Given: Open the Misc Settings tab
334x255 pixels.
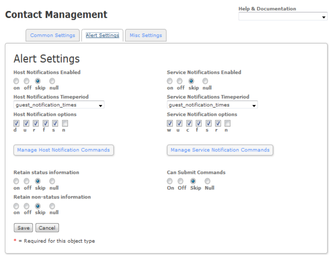Looking at the screenshot, I should click(146, 35).
